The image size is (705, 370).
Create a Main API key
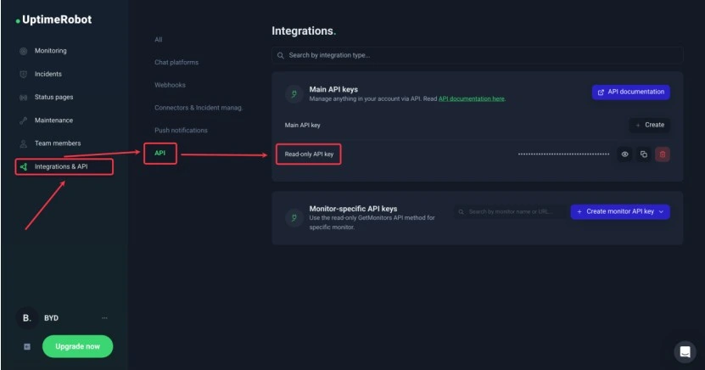coord(649,125)
